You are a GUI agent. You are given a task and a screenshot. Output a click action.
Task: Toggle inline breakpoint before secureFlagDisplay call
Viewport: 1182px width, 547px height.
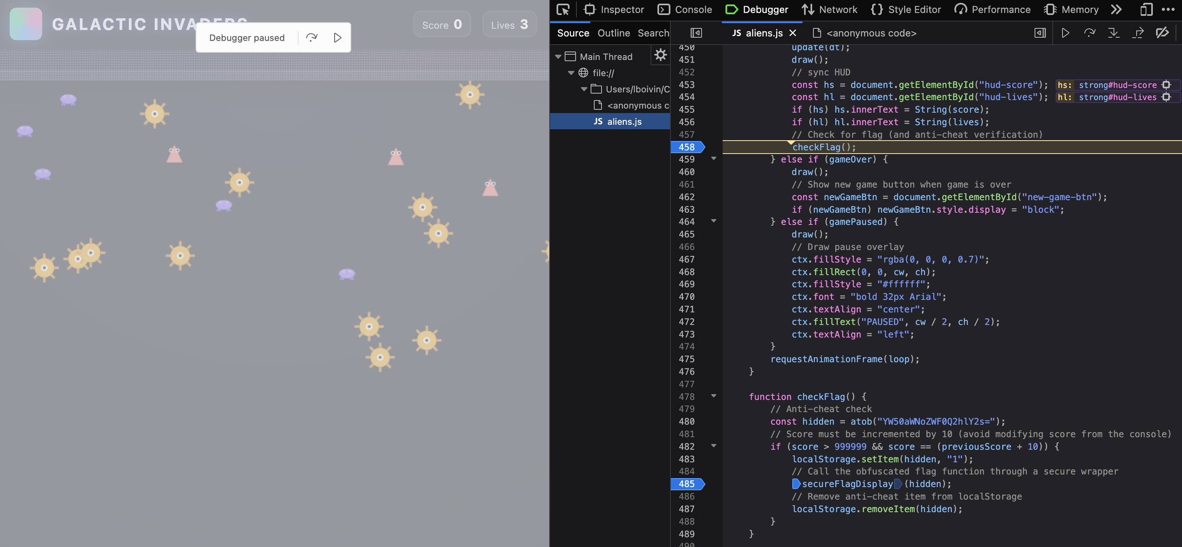795,484
